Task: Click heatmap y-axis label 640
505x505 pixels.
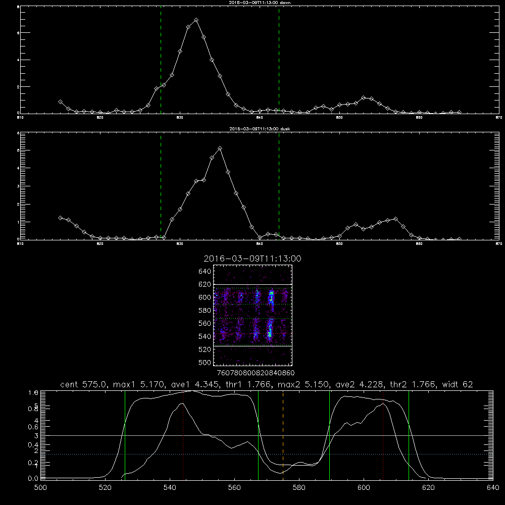Action: click(205, 272)
